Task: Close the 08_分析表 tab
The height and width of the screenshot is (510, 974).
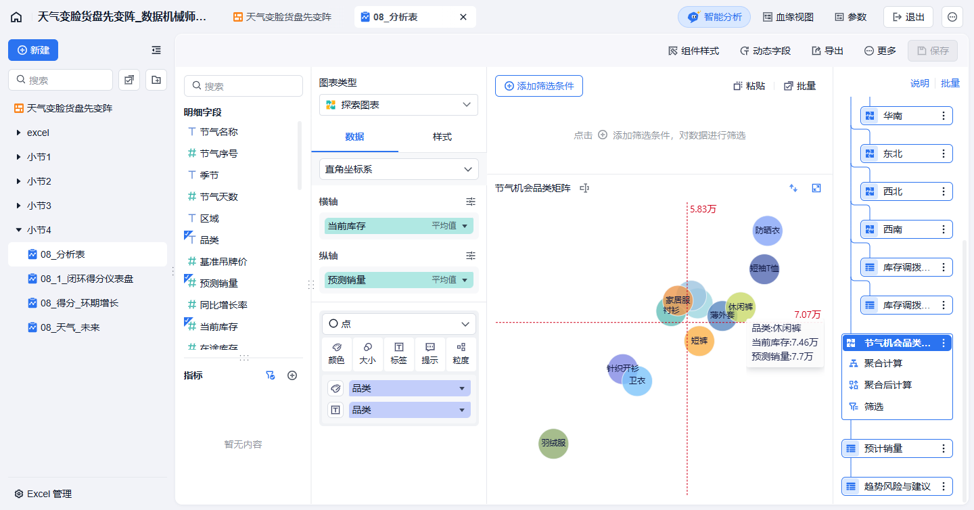Action: [463, 17]
